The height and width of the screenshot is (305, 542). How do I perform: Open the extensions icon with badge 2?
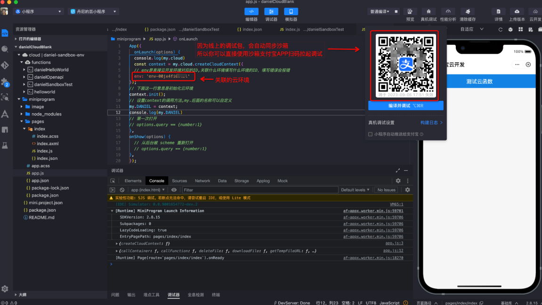click(x=5, y=82)
